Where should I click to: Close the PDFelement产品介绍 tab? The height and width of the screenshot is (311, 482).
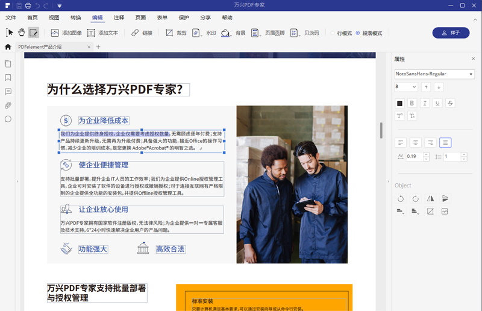click(89, 47)
